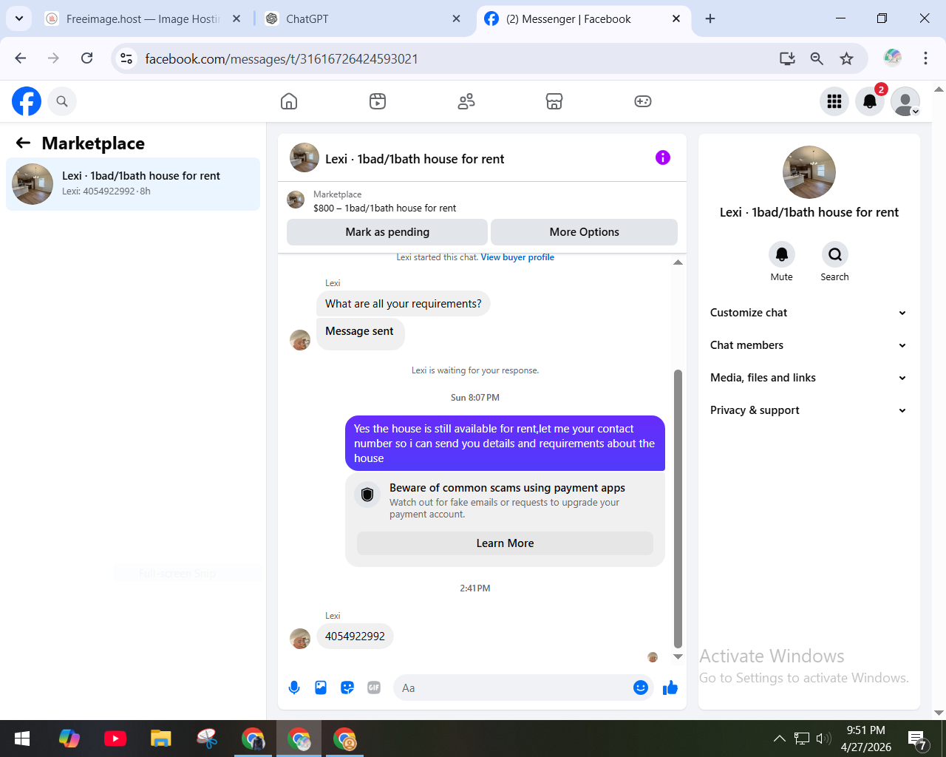This screenshot has height=757, width=946.
Task: Open the Gaming controller icon
Action: pos(643,101)
